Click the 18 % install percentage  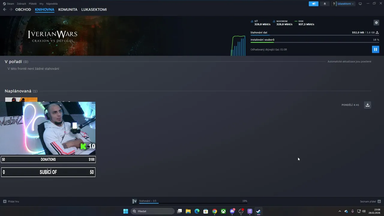click(x=376, y=40)
